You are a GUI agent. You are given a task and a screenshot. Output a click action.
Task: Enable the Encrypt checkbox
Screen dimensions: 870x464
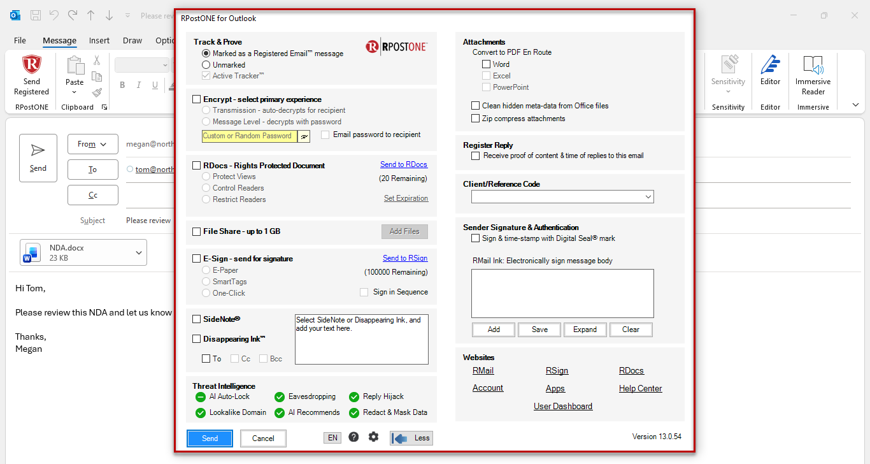[197, 99]
